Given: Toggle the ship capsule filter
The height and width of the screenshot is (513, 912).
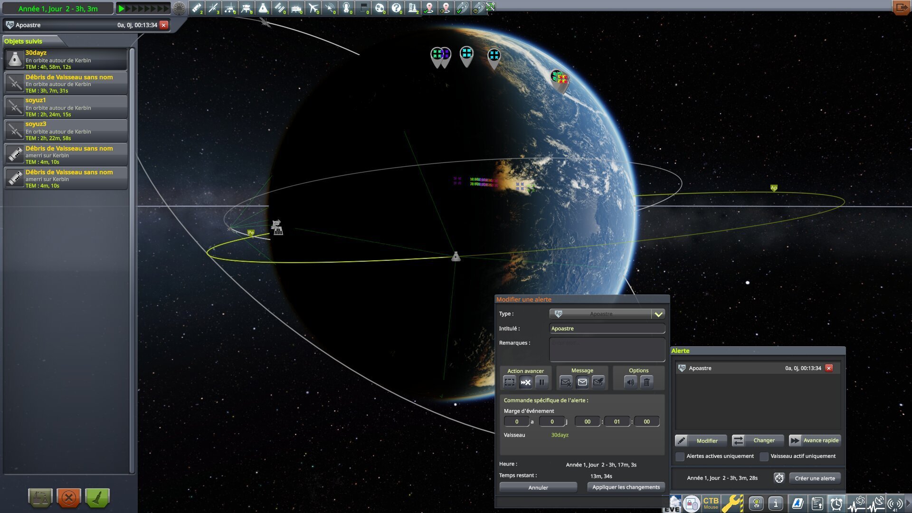Looking at the screenshot, I should click(x=263, y=8).
